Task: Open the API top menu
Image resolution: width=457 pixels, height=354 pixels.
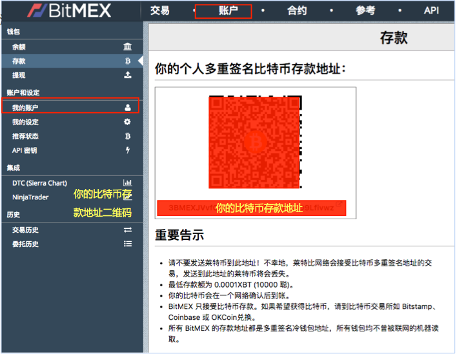Action: pyautogui.click(x=431, y=10)
